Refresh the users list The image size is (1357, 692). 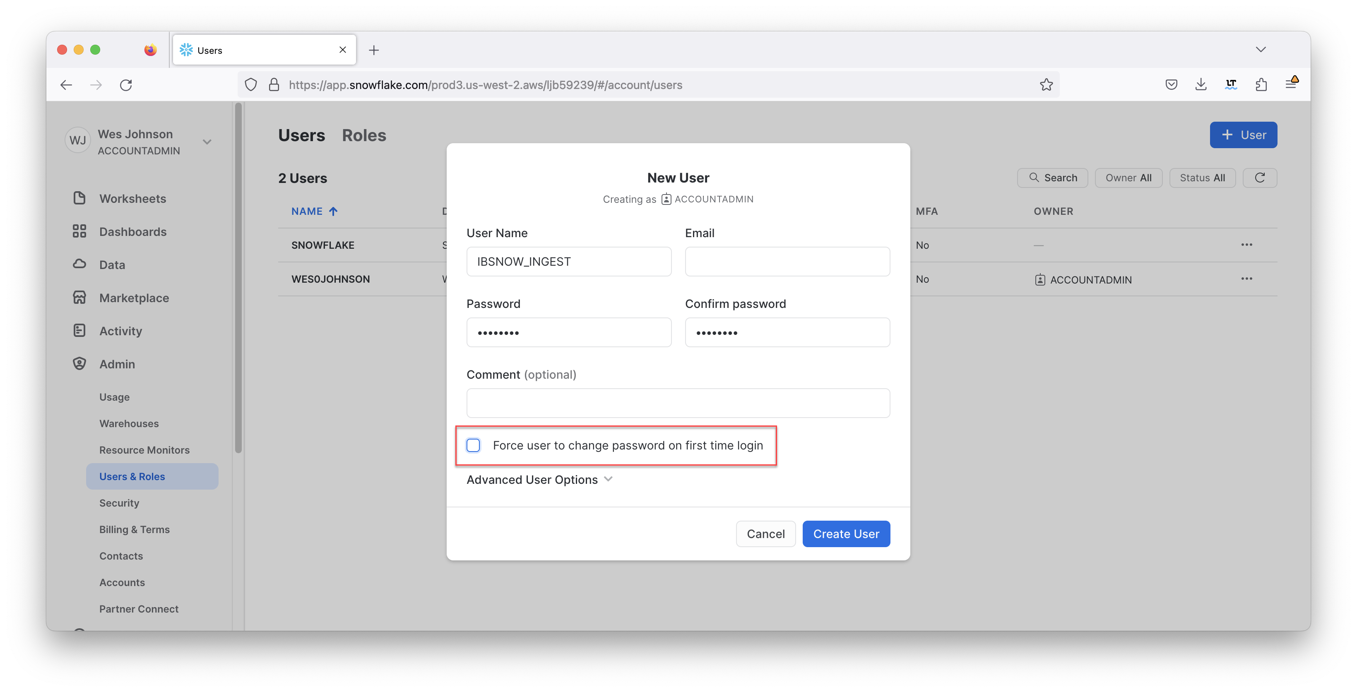(1260, 178)
